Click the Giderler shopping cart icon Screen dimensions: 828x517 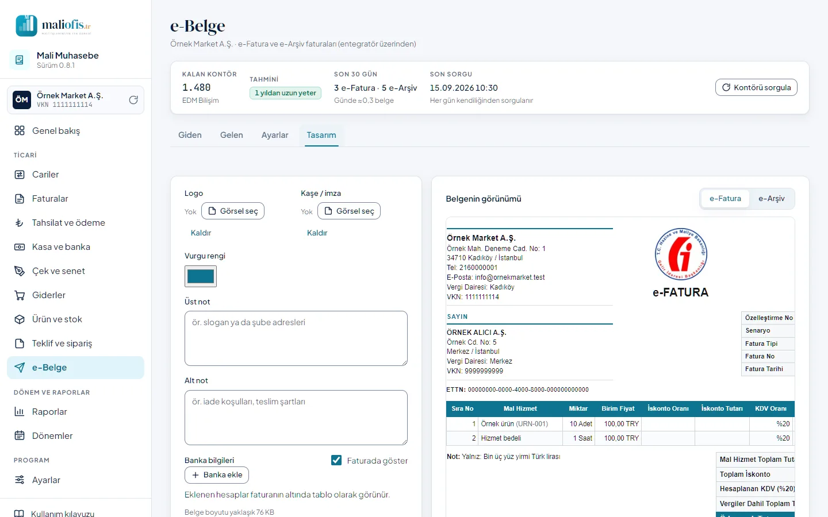[20, 295]
